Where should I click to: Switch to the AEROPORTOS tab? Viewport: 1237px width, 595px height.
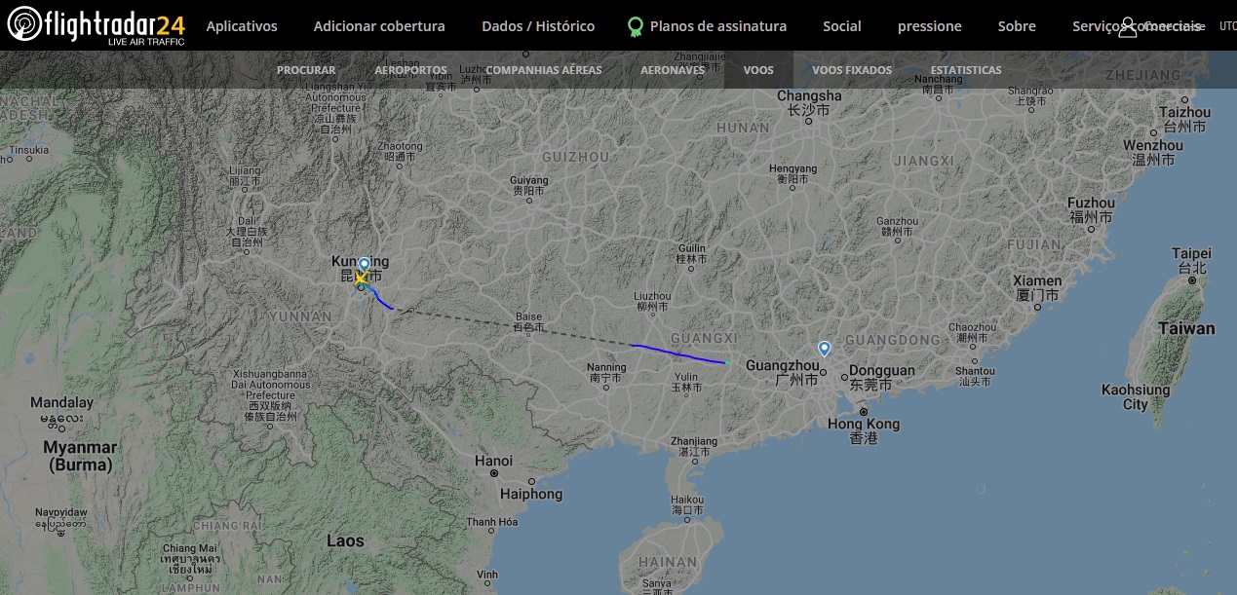[x=410, y=70]
